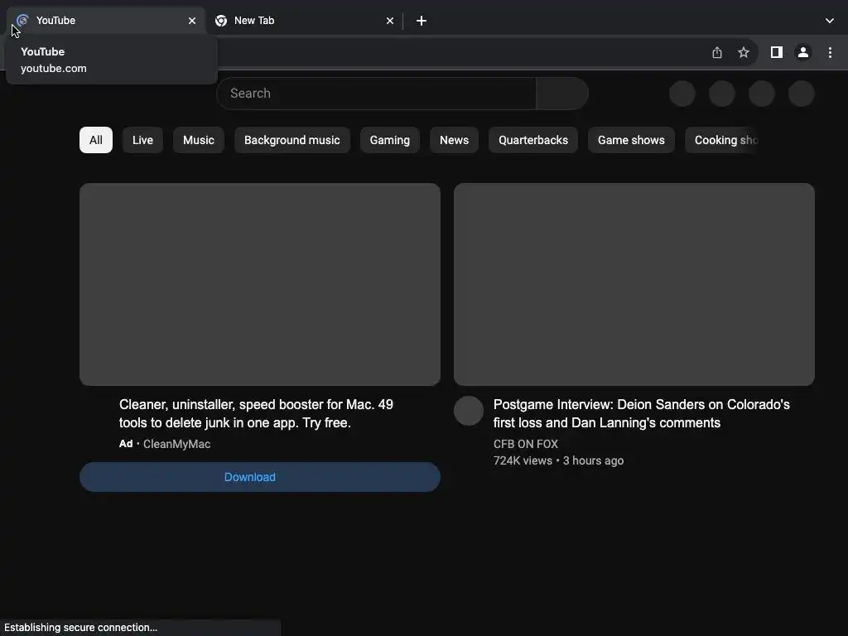Open the Cleaner, uninstaller ad title link
848x636 pixels.
coord(256,414)
